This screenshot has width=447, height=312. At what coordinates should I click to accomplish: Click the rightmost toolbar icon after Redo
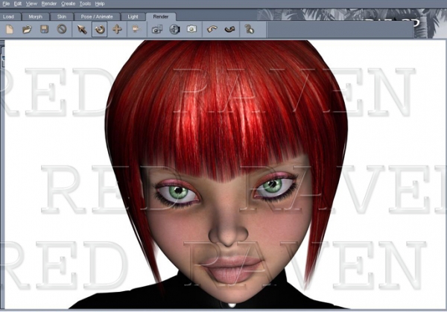click(x=249, y=29)
